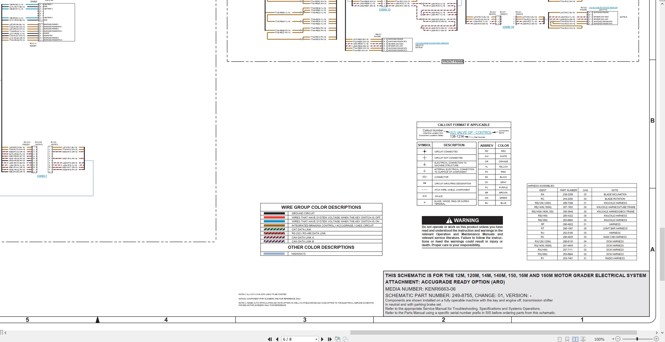This screenshot has width=665, height=342.
Task: Open the page number dropdown arrow
Action: tap(316, 339)
